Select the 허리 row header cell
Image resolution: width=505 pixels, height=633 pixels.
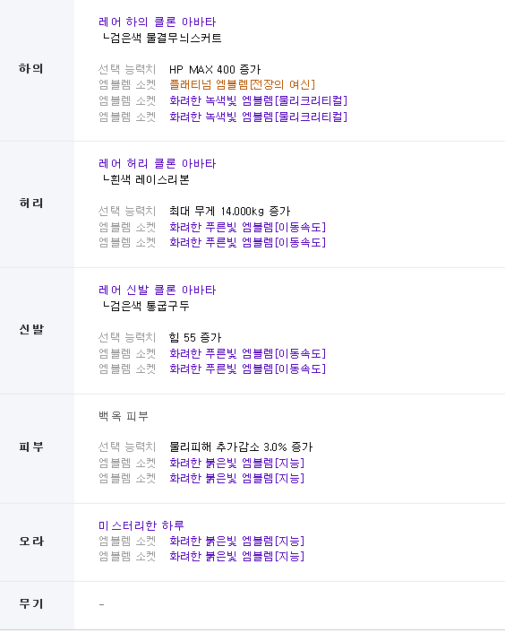37,204
